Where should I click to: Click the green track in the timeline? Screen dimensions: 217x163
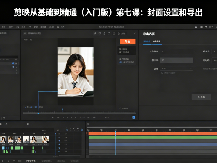153,137
